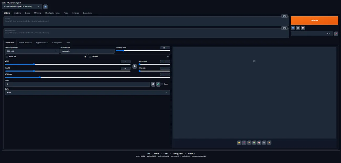
Task: Open the styles dropdown arrow
Action: (330, 34)
